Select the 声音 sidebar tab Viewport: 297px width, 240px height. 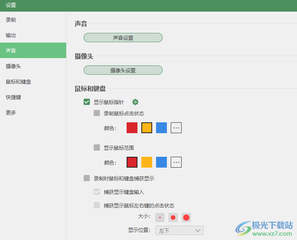[33, 50]
